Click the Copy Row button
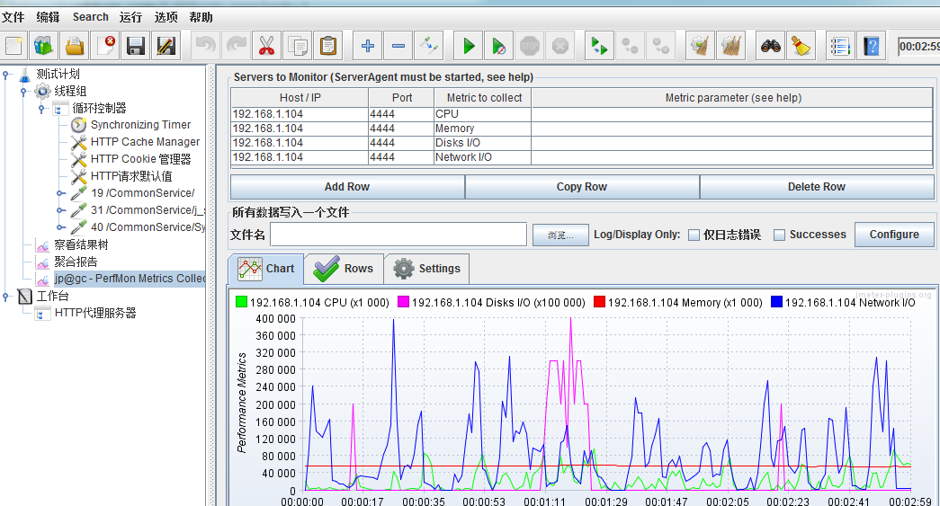940x506 pixels. click(582, 187)
